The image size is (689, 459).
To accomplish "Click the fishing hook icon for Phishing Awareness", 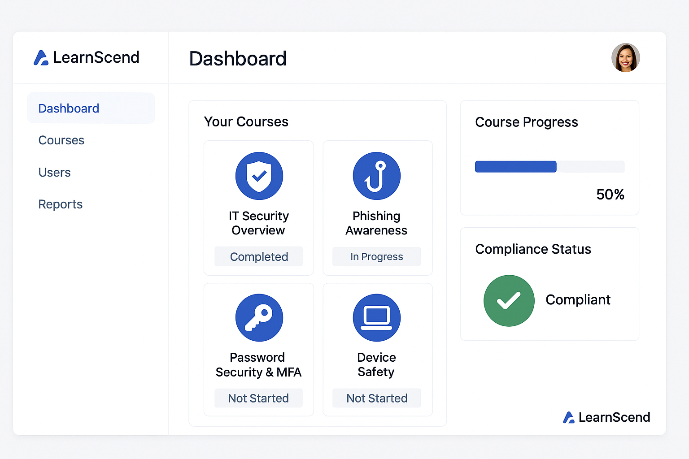I will click(377, 176).
